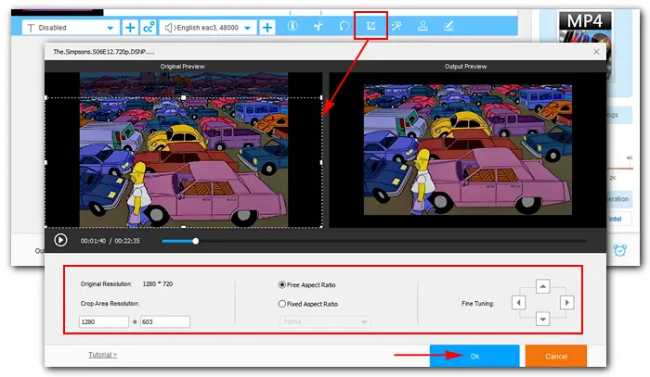650x377 pixels.
Task: Expand the None aspect ratio dropdown
Action: pos(325,321)
